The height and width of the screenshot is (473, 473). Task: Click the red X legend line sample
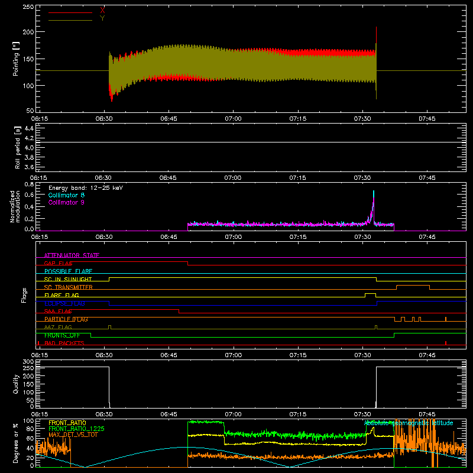pyautogui.click(x=70, y=12)
